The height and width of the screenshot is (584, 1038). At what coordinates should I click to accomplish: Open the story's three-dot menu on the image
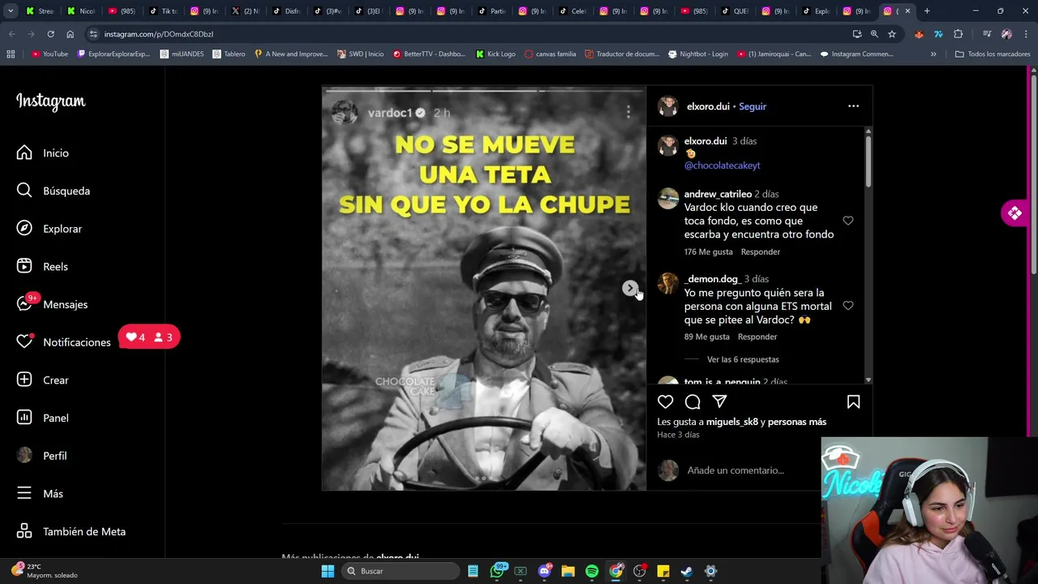pyautogui.click(x=628, y=113)
